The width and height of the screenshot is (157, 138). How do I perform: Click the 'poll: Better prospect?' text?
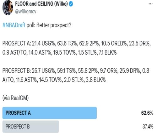49,25
